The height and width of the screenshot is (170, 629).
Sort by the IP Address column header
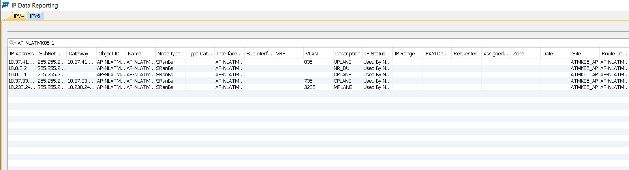point(22,53)
